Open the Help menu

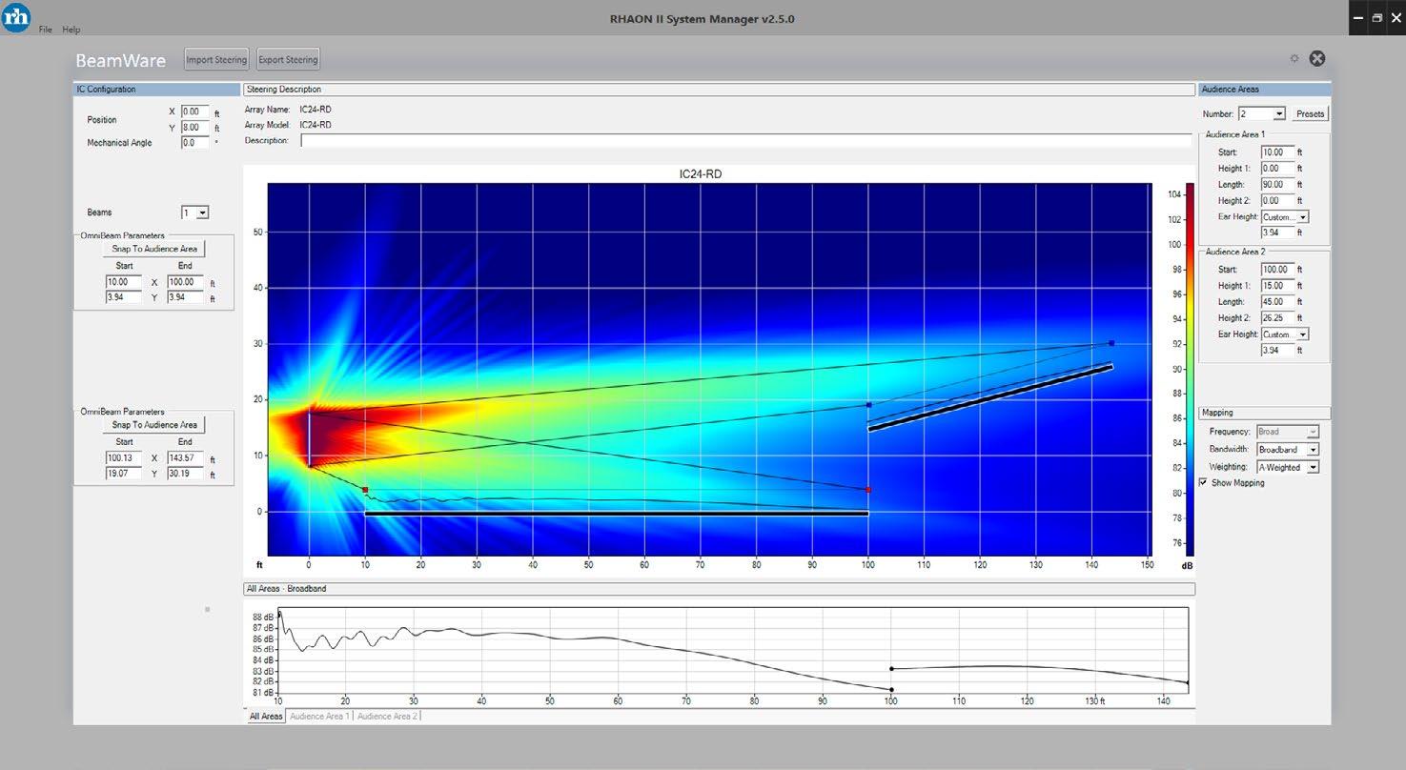pyautogui.click(x=71, y=30)
